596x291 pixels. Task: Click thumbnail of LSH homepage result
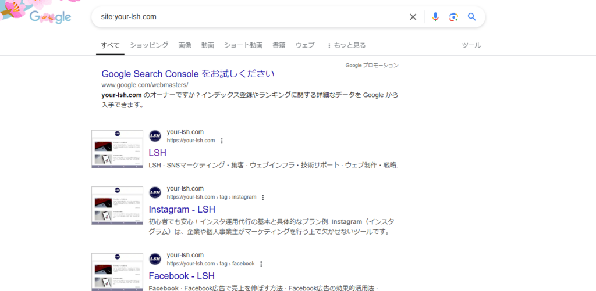click(117, 149)
